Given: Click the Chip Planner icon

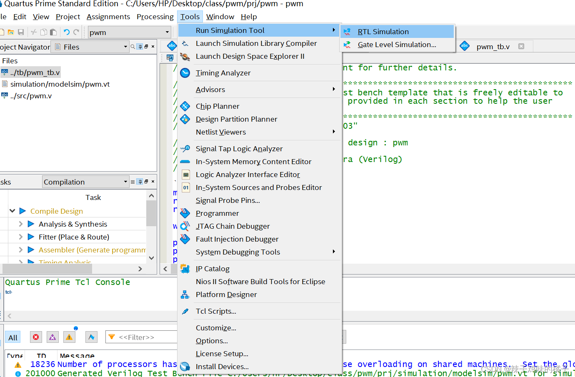Looking at the screenshot, I should pos(185,106).
